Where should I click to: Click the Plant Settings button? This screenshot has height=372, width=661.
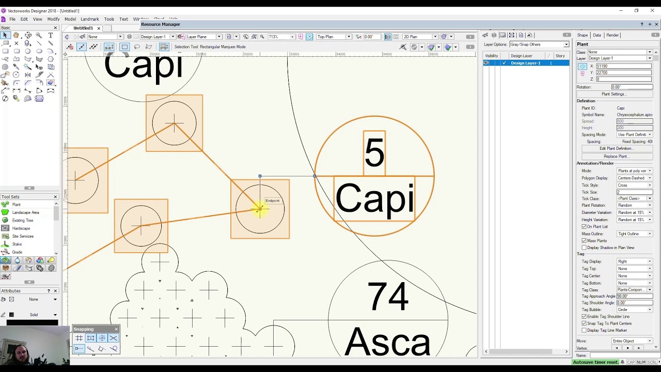click(x=614, y=94)
